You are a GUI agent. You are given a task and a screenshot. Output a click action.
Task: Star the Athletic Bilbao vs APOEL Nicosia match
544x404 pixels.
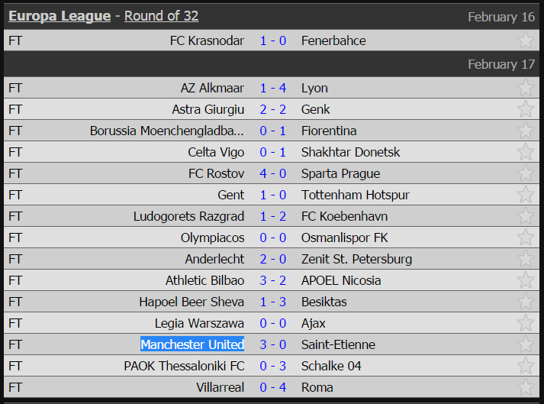pos(526,280)
